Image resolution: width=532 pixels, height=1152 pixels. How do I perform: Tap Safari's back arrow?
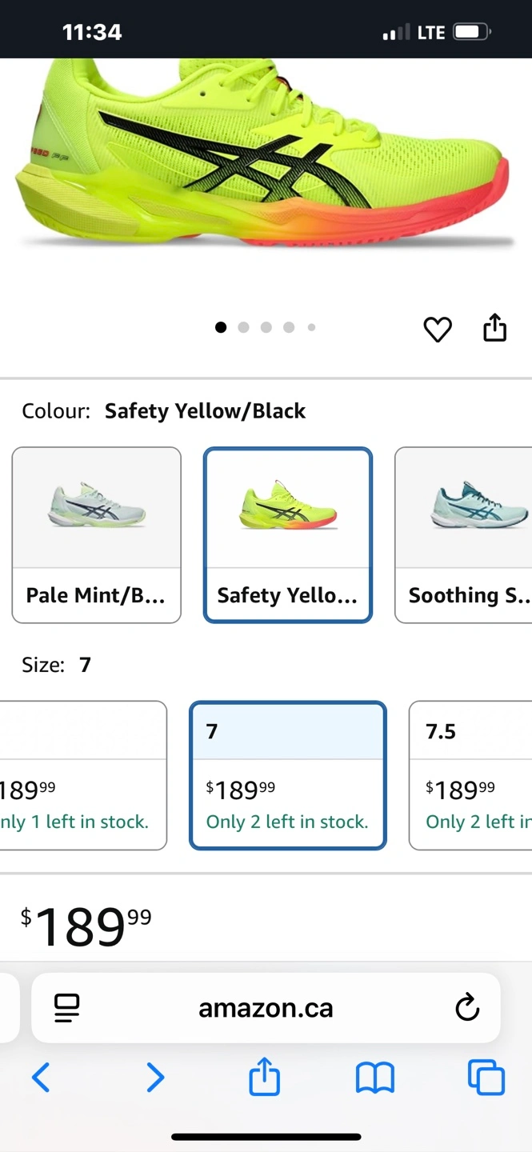(x=41, y=1078)
